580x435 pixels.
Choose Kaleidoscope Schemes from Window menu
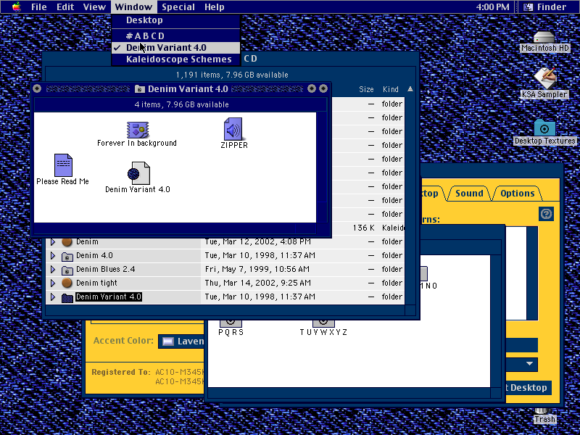pyautogui.click(x=175, y=59)
